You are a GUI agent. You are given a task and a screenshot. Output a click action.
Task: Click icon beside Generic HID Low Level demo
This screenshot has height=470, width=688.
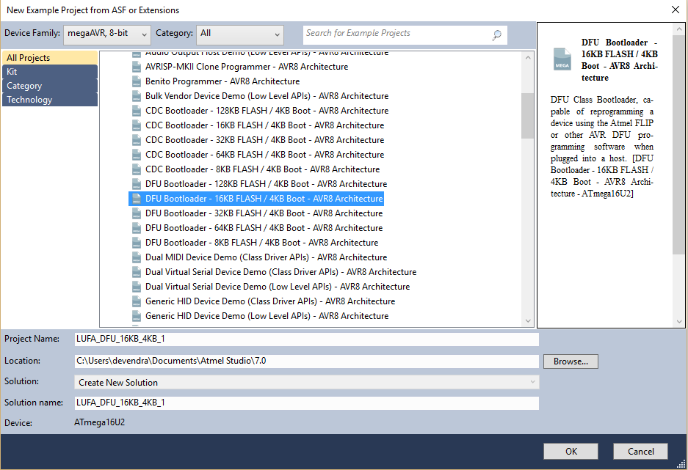point(137,316)
